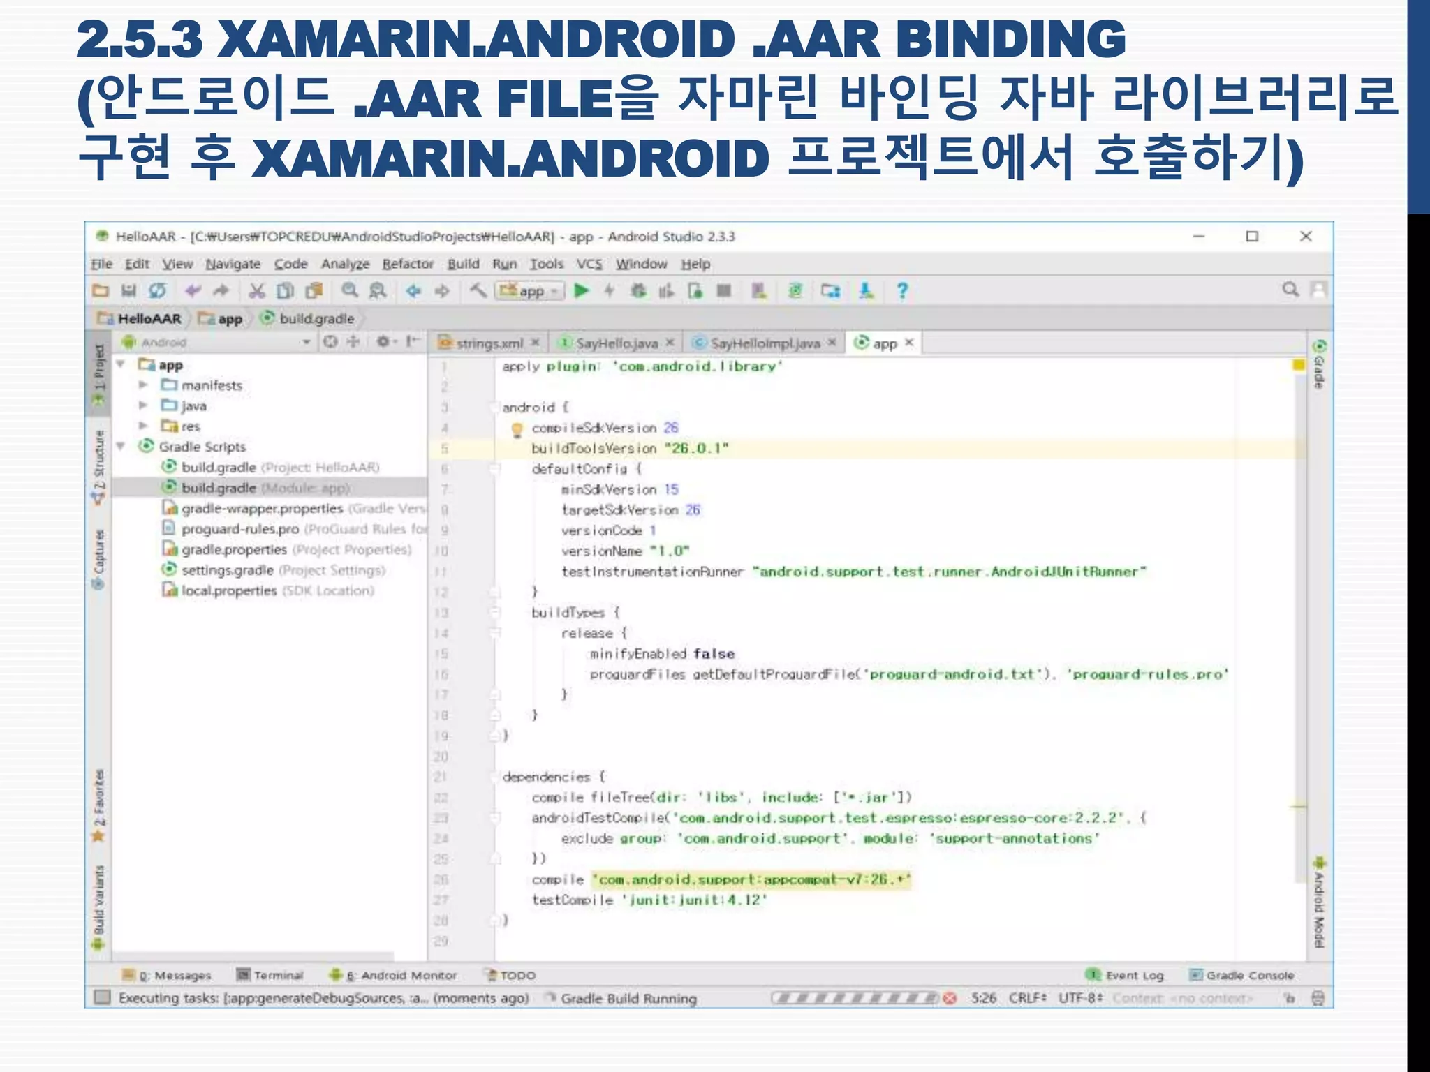Click the Save All toolbar icon

[x=128, y=291]
